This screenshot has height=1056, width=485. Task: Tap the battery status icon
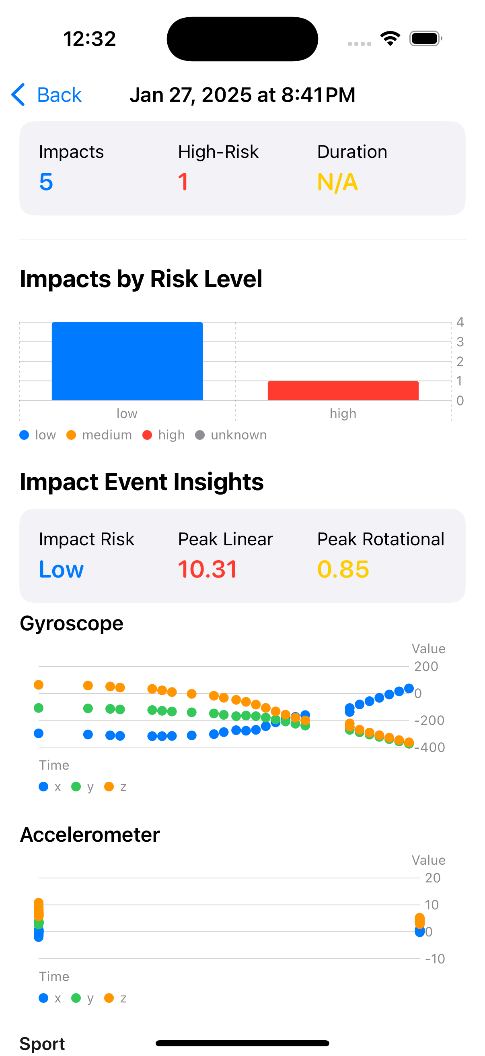425,39
